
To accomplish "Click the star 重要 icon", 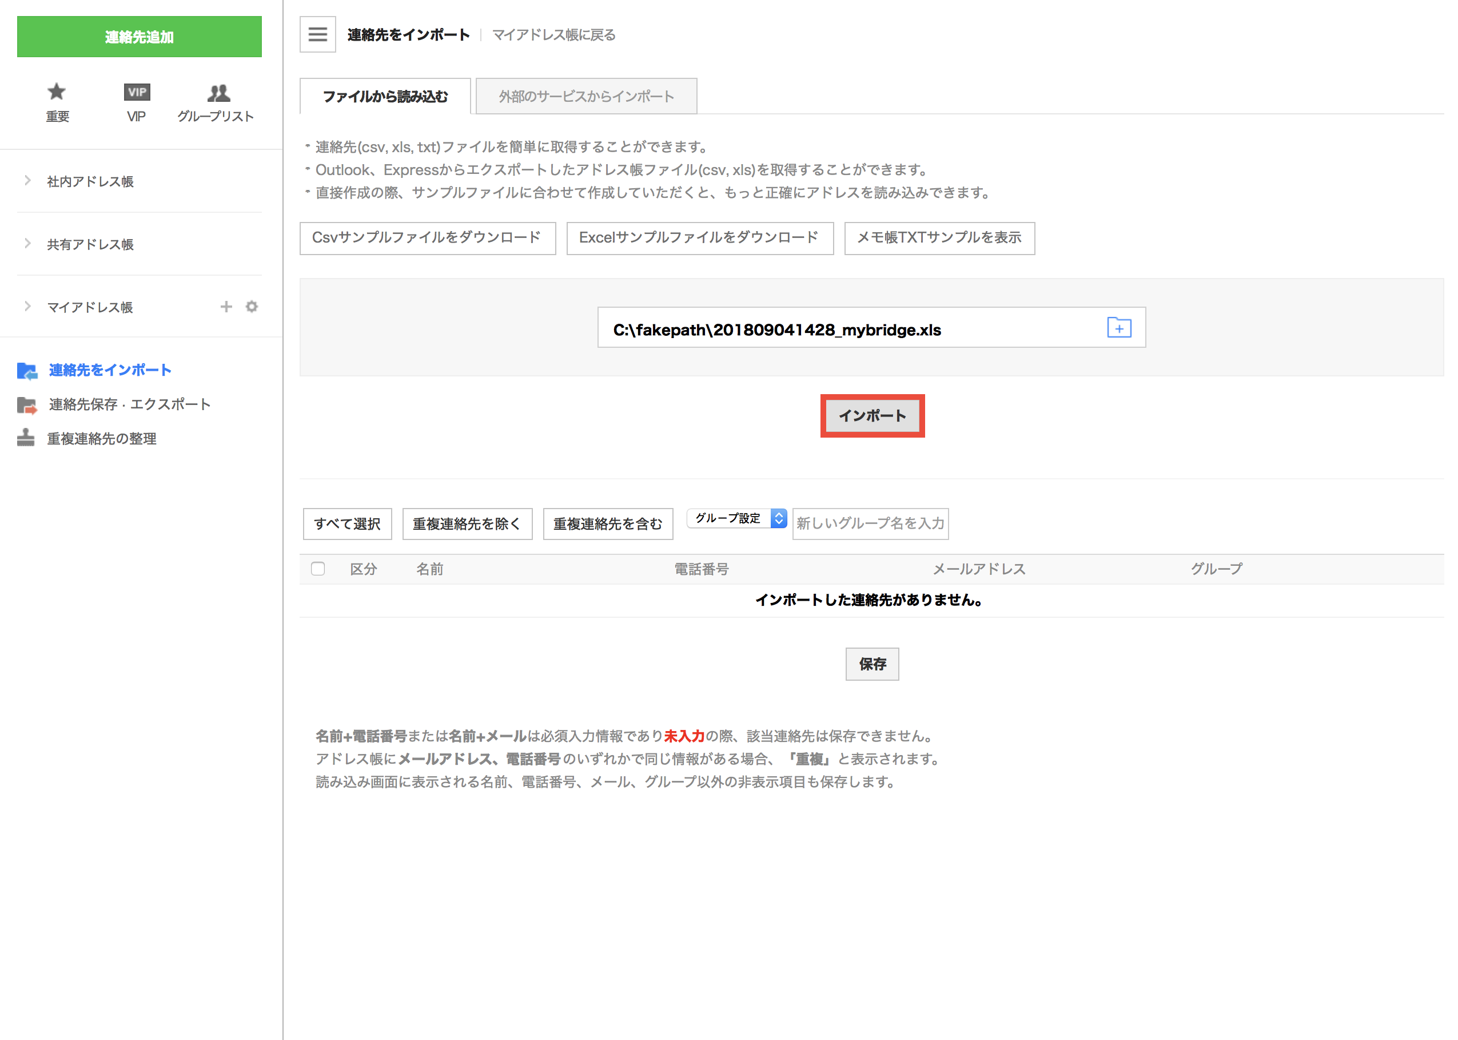I will [57, 92].
